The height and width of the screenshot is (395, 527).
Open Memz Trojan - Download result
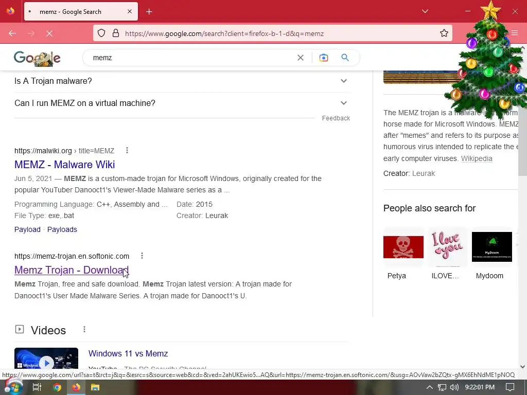click(x=72, y=270)
